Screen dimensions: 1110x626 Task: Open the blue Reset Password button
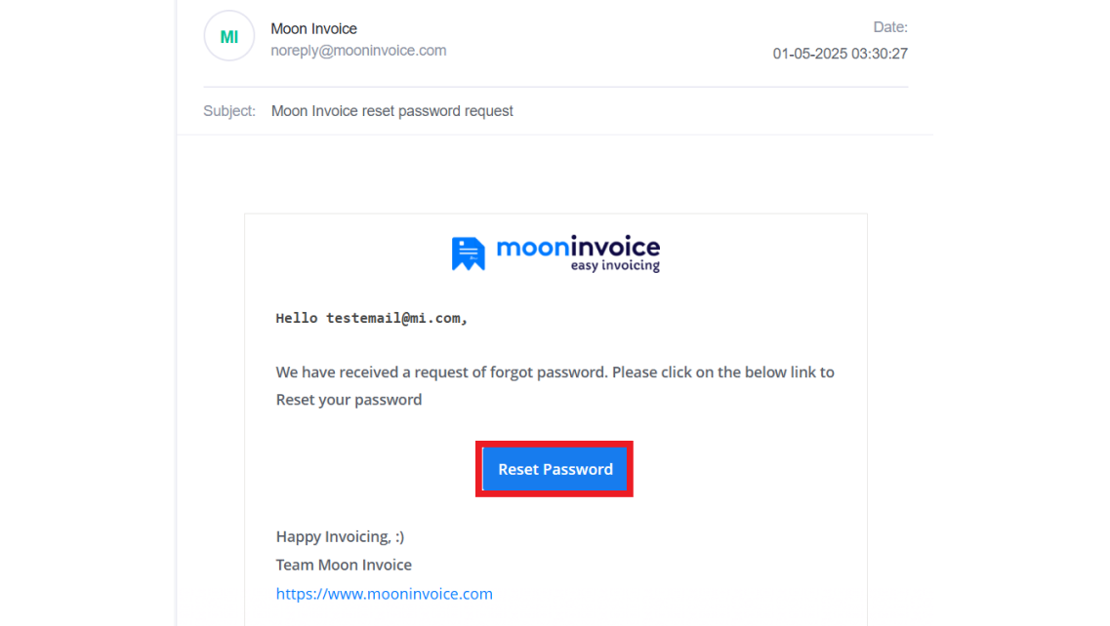point(555,469)
